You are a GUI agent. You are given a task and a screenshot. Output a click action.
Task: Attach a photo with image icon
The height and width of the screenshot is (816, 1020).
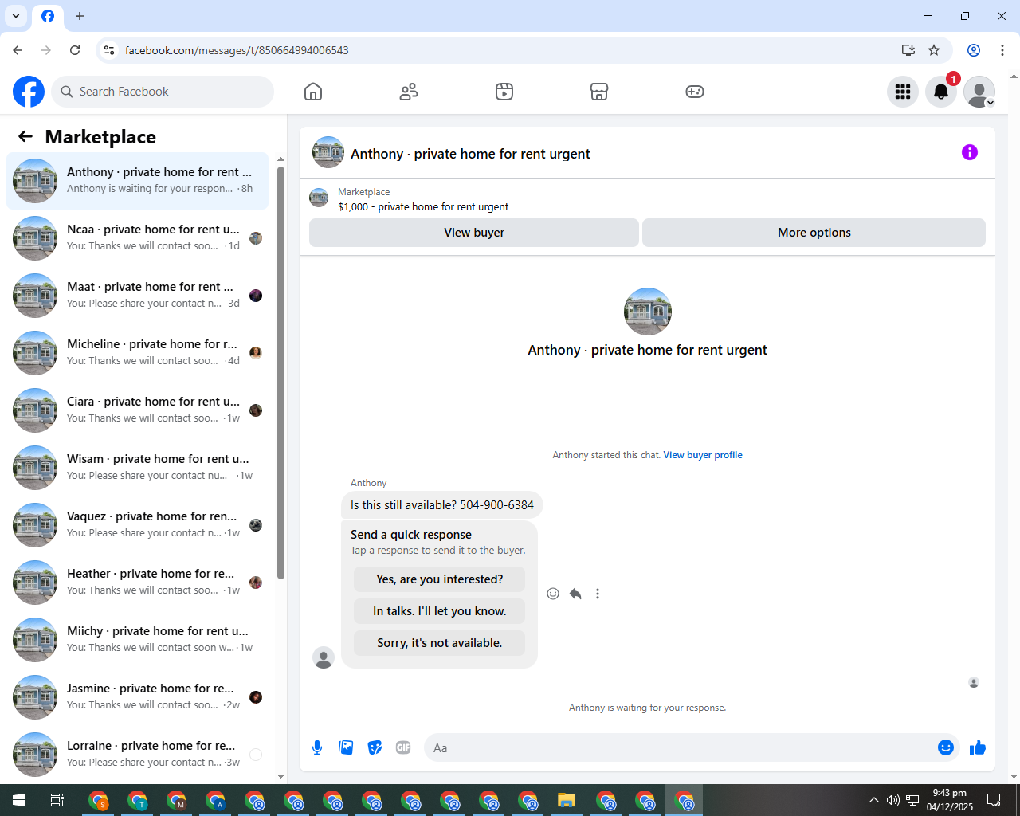[x=346, y=747]
